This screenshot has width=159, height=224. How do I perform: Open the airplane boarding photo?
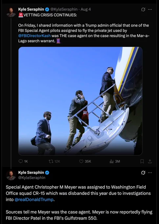pos(80,101)
